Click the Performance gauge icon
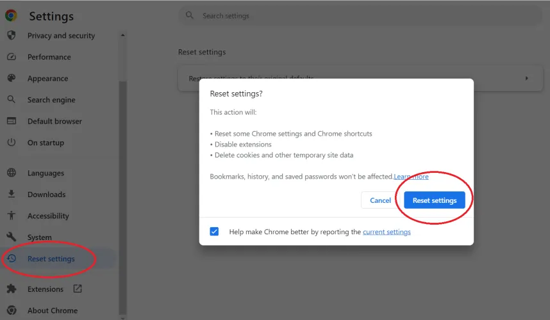Screen dimensions: 550x320 [11, 57]
